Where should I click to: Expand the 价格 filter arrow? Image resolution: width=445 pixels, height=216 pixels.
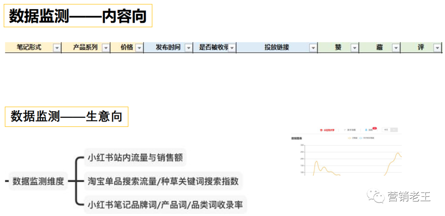click(139, 48)
